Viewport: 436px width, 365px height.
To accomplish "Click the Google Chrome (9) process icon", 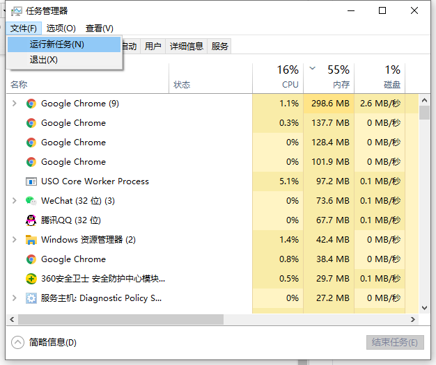I will (31, 104).
